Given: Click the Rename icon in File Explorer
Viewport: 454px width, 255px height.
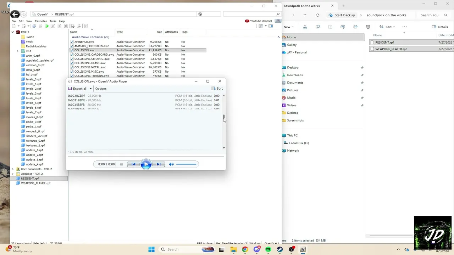Looking at the screenshot, I should [343, 27].
